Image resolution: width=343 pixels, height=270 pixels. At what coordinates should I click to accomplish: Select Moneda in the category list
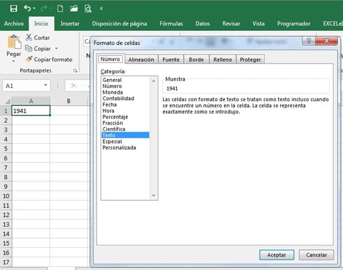112,92
